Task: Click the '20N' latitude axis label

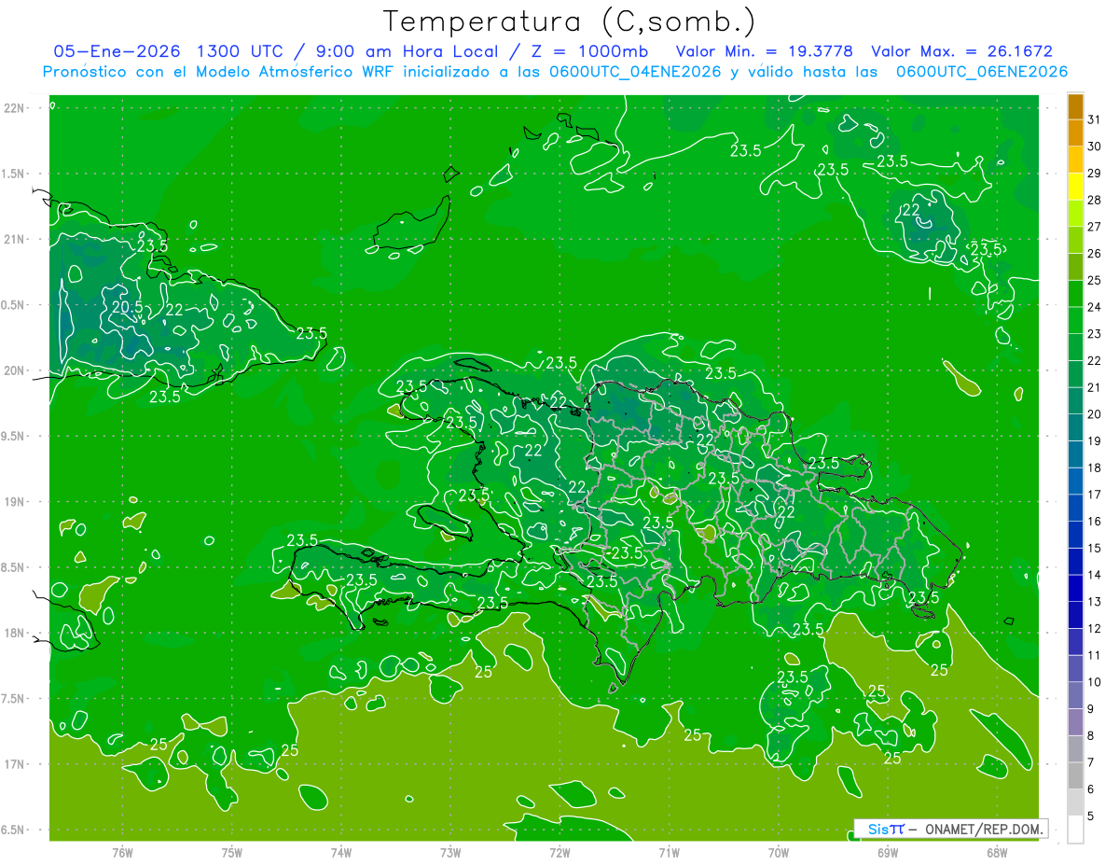Action: [x=14, y=370]
